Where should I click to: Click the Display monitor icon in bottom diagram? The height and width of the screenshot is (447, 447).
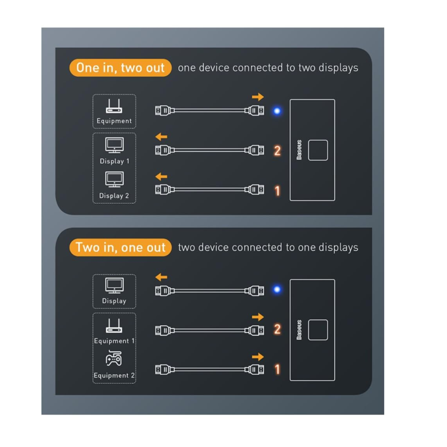coord(114,286)
